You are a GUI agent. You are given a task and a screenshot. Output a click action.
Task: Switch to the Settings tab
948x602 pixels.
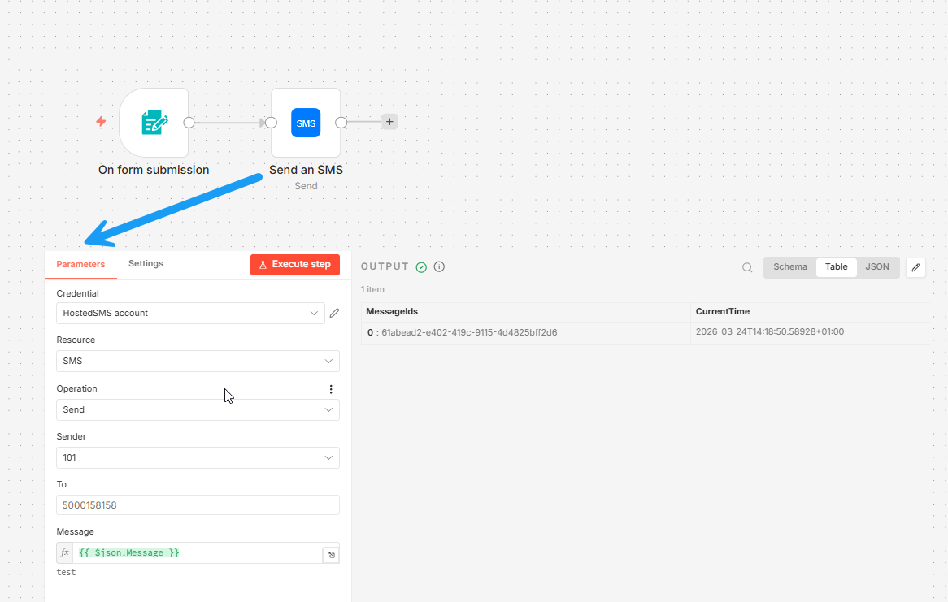(x=146, y=263)
